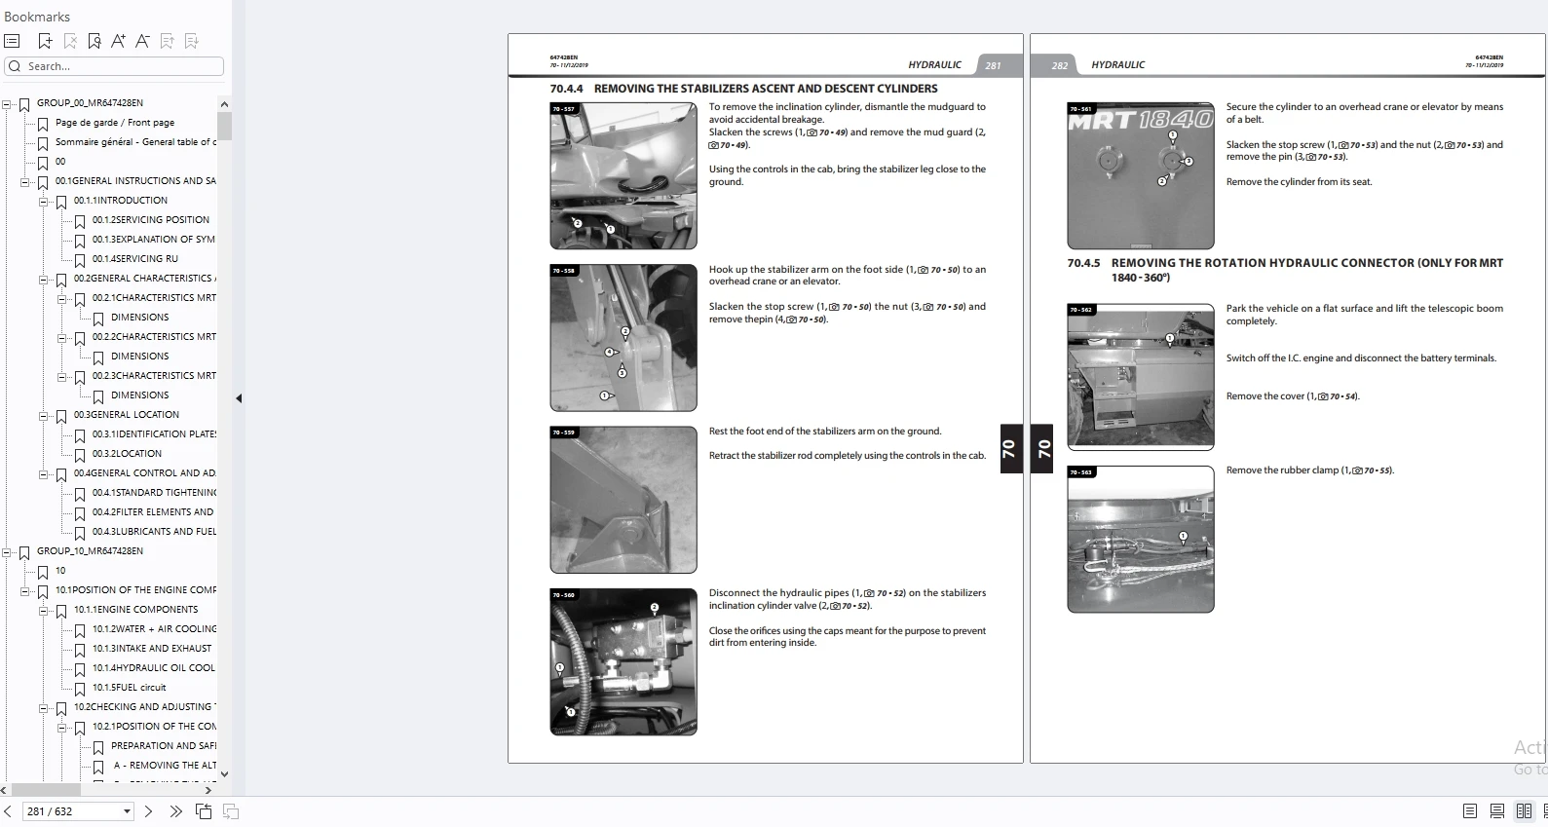Click figure 70-561 MRT 1840 photo
The height and width of the screenshot is (827, 1548).
(1141, 176)
